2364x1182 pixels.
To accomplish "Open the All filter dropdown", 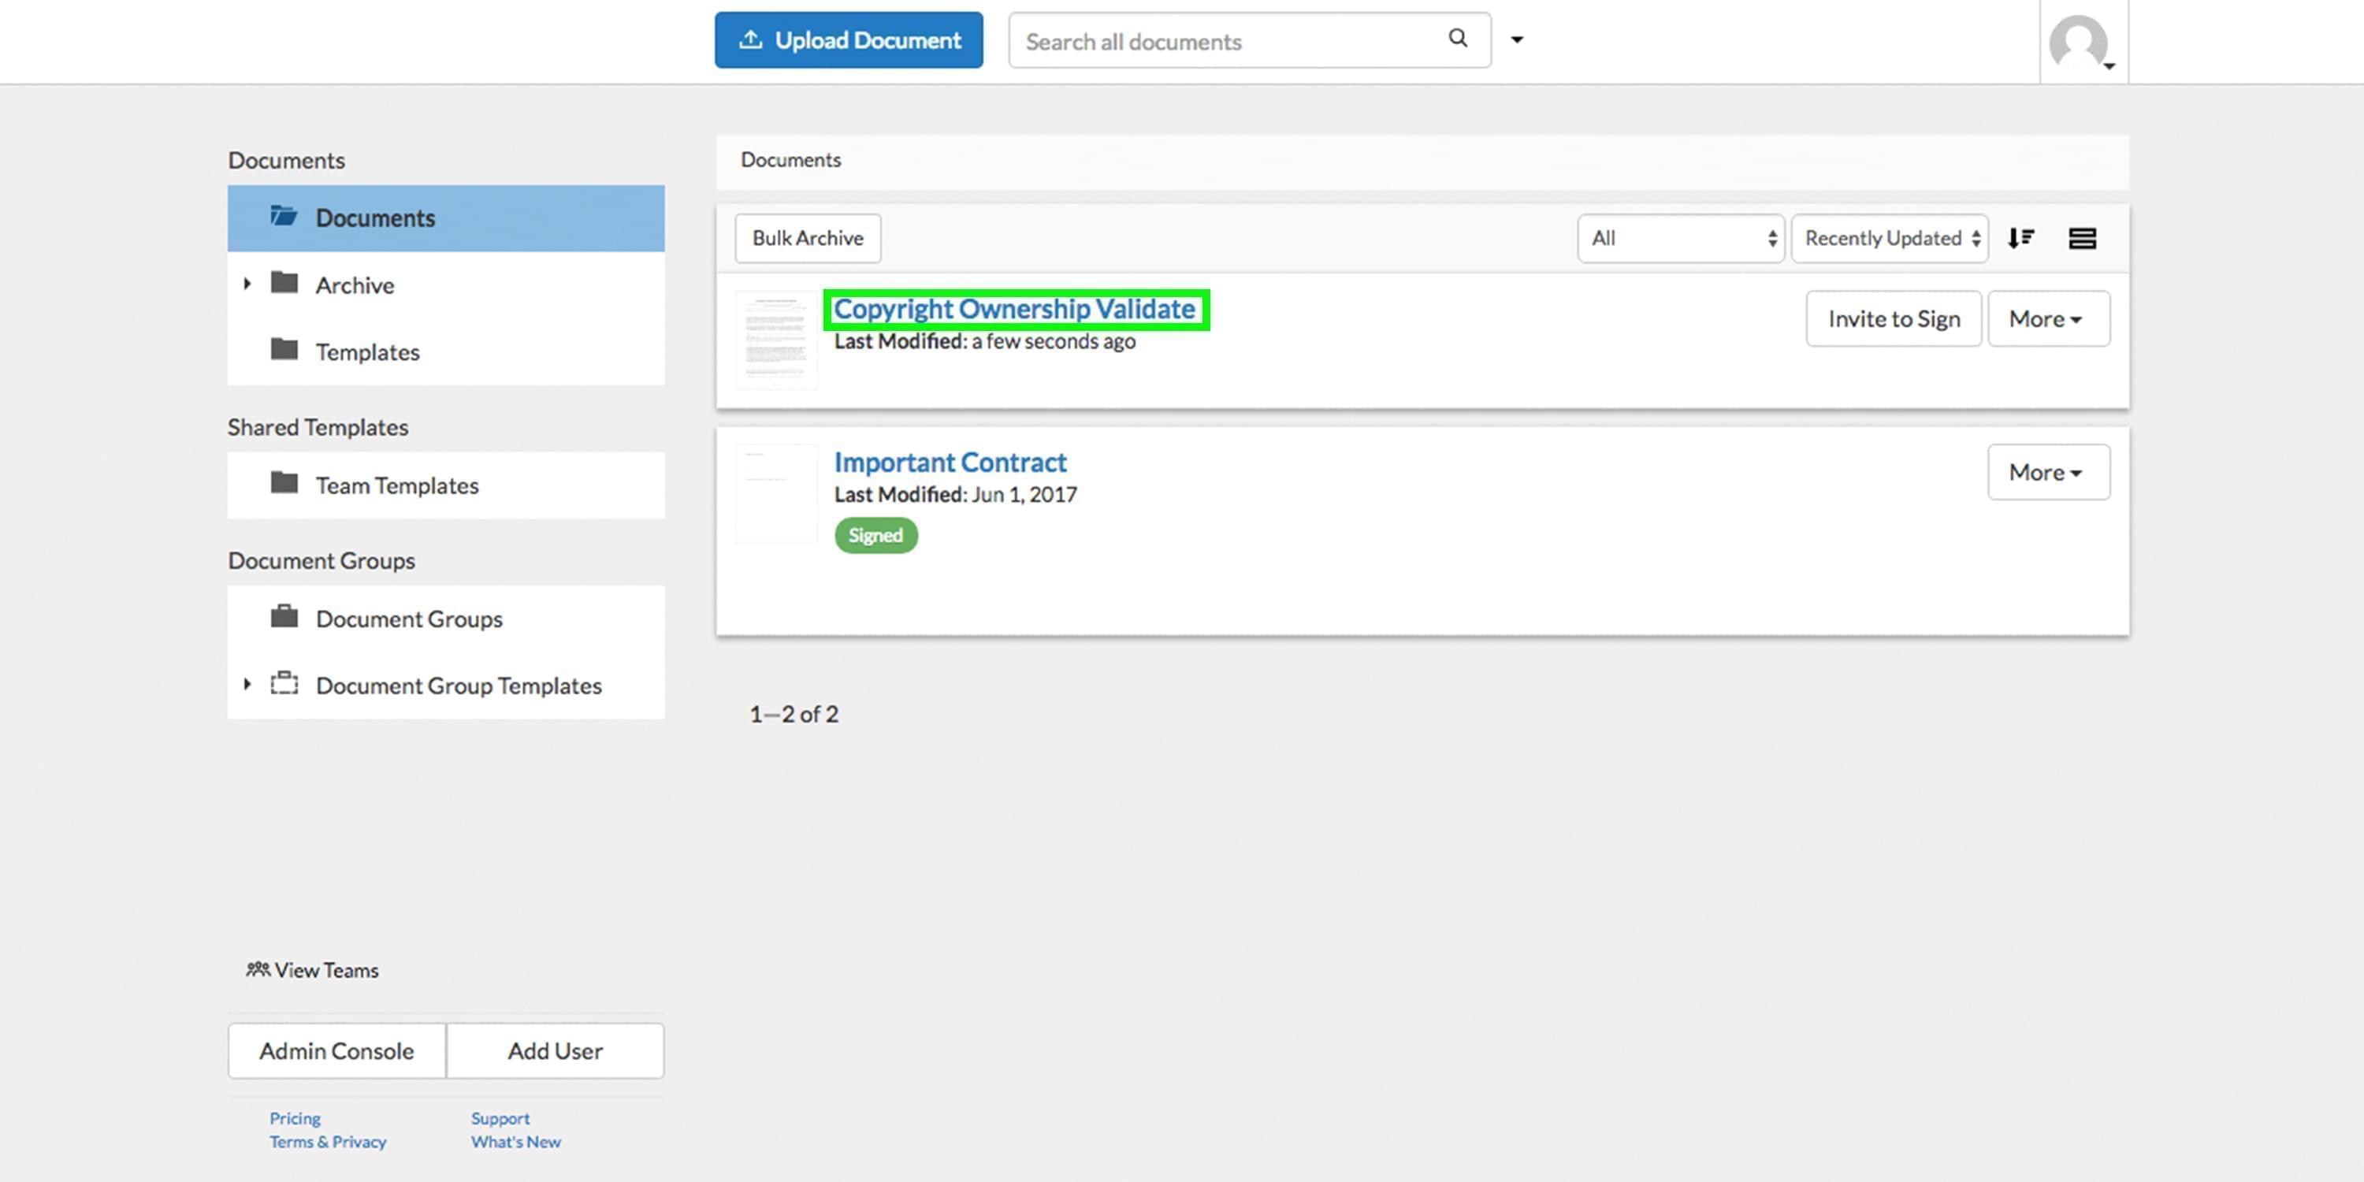I will point(1680,238).
